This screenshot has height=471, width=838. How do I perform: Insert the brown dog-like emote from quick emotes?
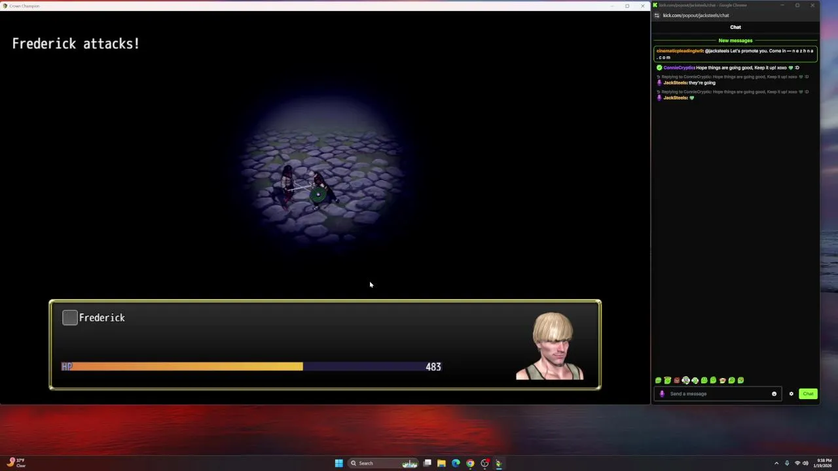722,380
